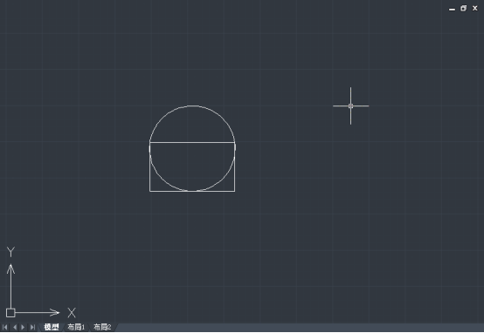The height and width of the screenshot is (333, 484).
Task: Close the drawing window
Action: pyautogui.click(x=475, y=9)
